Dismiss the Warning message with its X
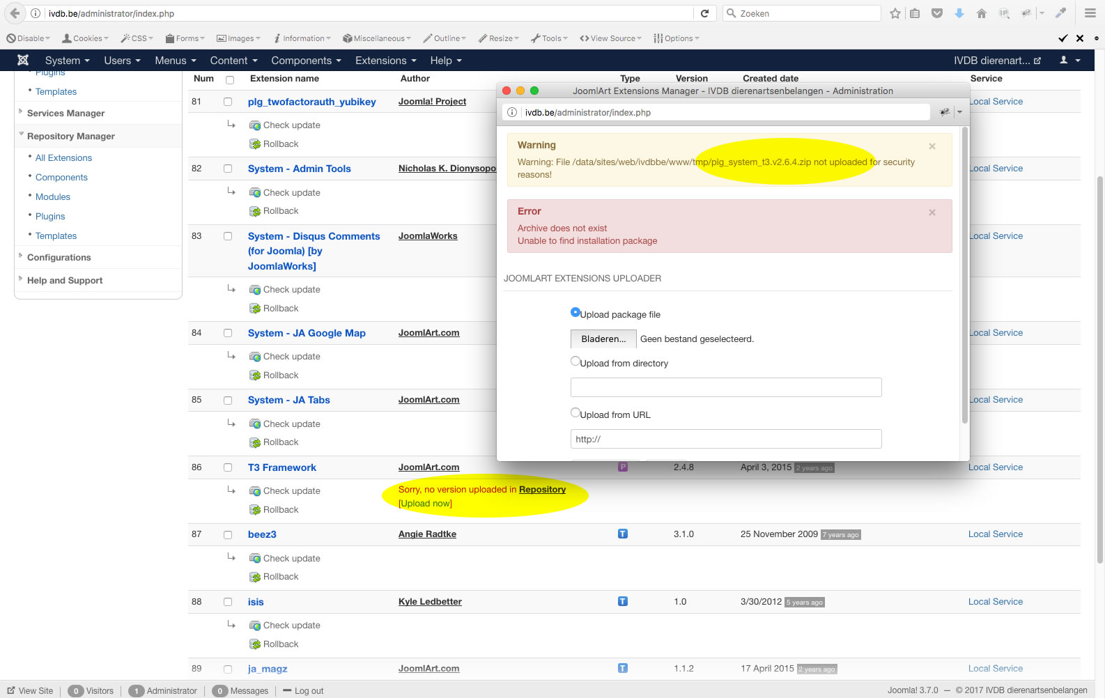1105x698 pixels. coord(932,146)
